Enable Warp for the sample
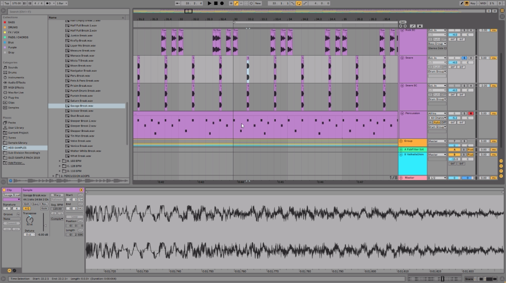Viewport: 506px width, 283px height. coord(57,195)
